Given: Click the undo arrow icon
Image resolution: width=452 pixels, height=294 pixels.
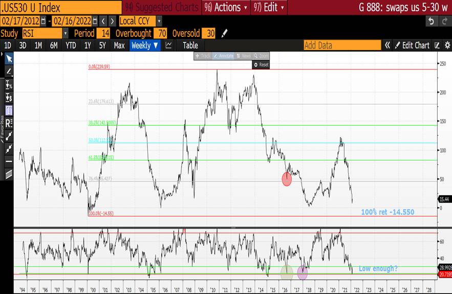Looking at the screenshot, I should 431,21.
